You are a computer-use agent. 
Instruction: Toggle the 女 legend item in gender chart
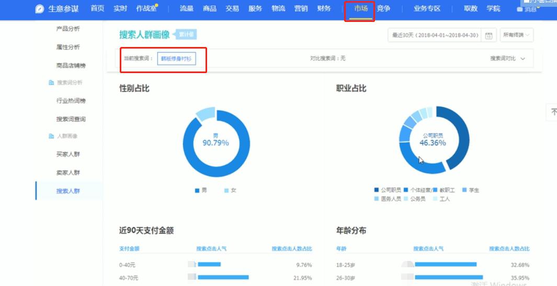(x=230, y=190)
